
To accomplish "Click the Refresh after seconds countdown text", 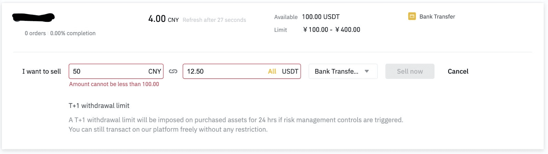I will click(x=214, y=20).
